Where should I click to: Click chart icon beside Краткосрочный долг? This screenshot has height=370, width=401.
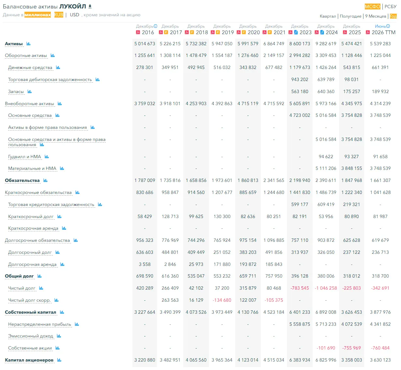pyautogui.click(x=59, y=216)
